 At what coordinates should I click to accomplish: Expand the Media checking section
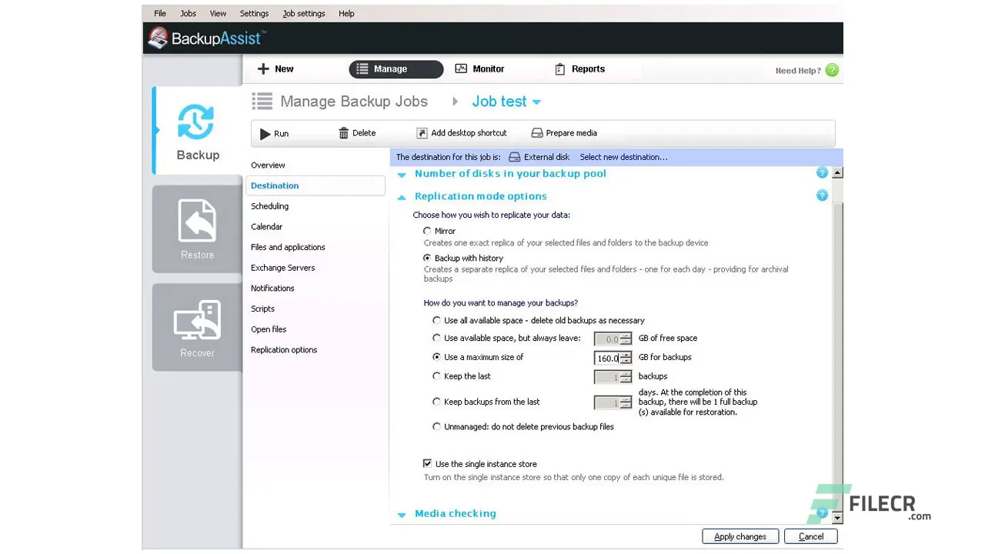point(402,515)
